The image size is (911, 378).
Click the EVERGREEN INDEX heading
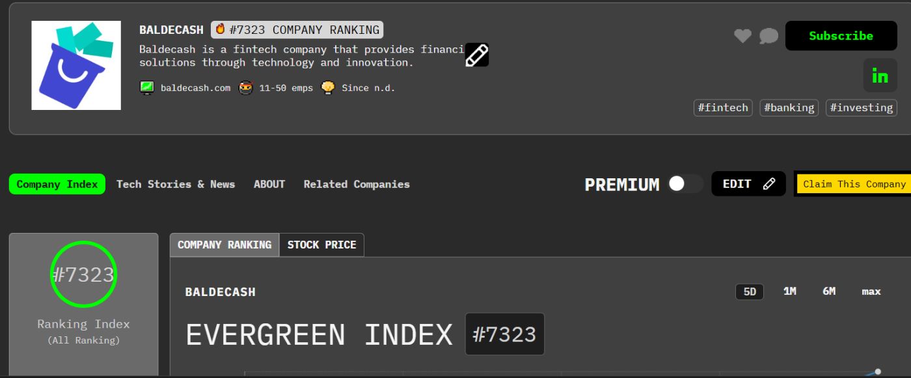(x=319, y=335)
